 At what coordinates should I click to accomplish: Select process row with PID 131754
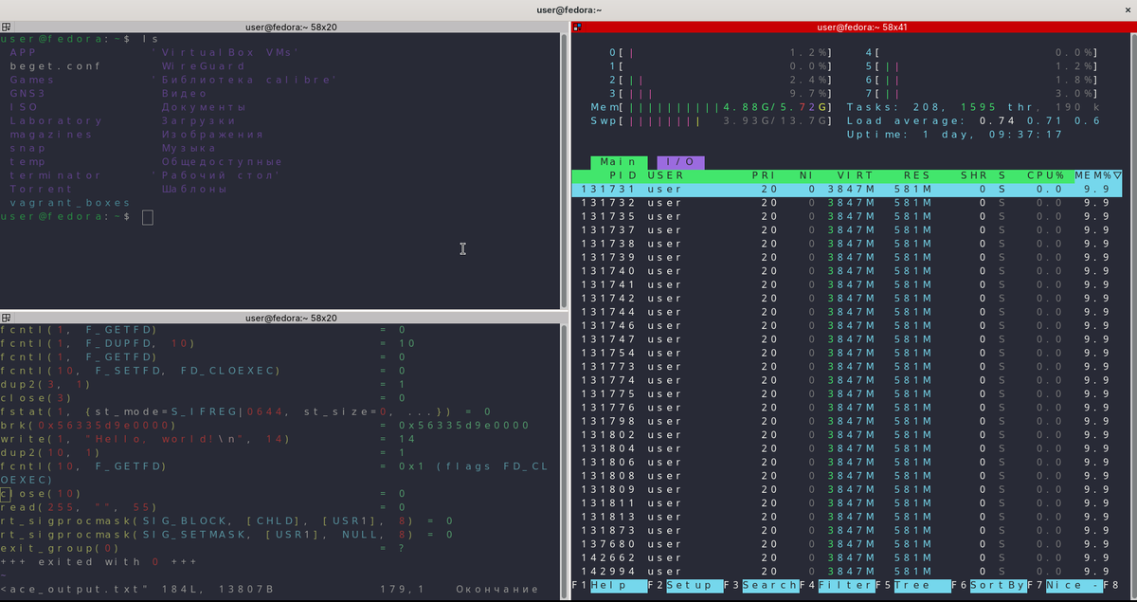pyautogui.click(x=847, y=353)
